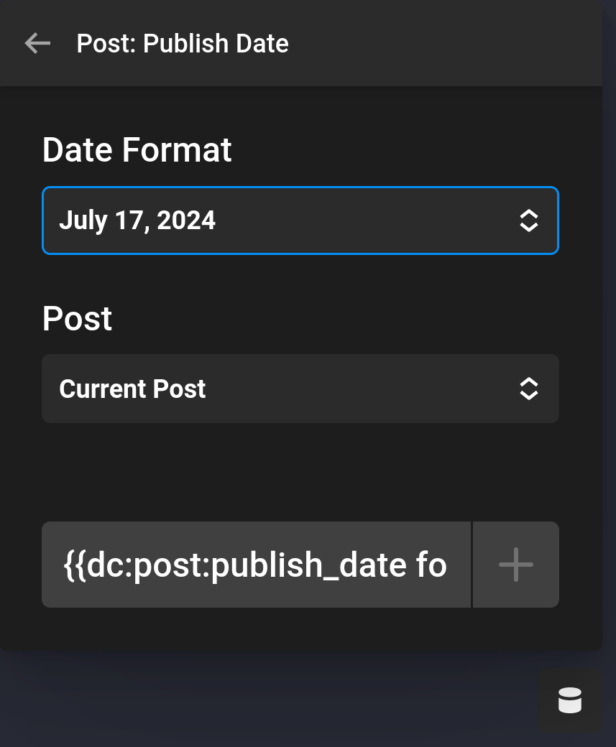Click the chevron on the Post selector
The height and width of the screenshot is (747, 616).
point(529,389)
